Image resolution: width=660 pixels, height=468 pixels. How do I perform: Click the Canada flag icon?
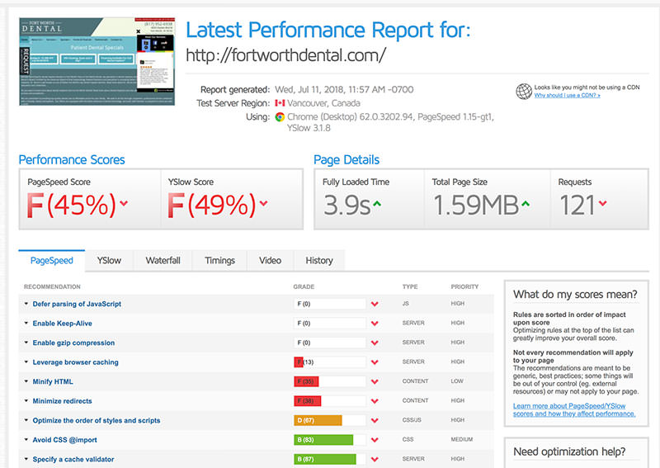[280, 103]
